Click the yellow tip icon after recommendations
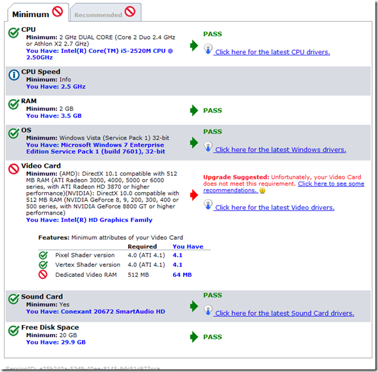Image resolution: width=378 pixels, height=372 pixels. coord(262,191)
